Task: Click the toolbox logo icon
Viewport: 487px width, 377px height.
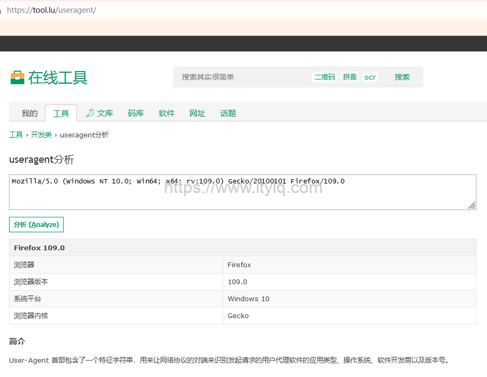Action: pyautogui.click(x=18, y=77)
